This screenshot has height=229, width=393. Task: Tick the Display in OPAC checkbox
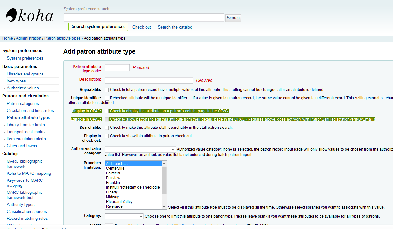(107, 111)
